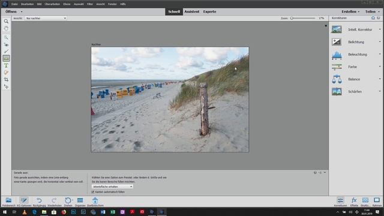This screenshot has width=384, height=216.
Task: Toggle Kanten automatisch füllen checkbox
Action: (93, 192)
